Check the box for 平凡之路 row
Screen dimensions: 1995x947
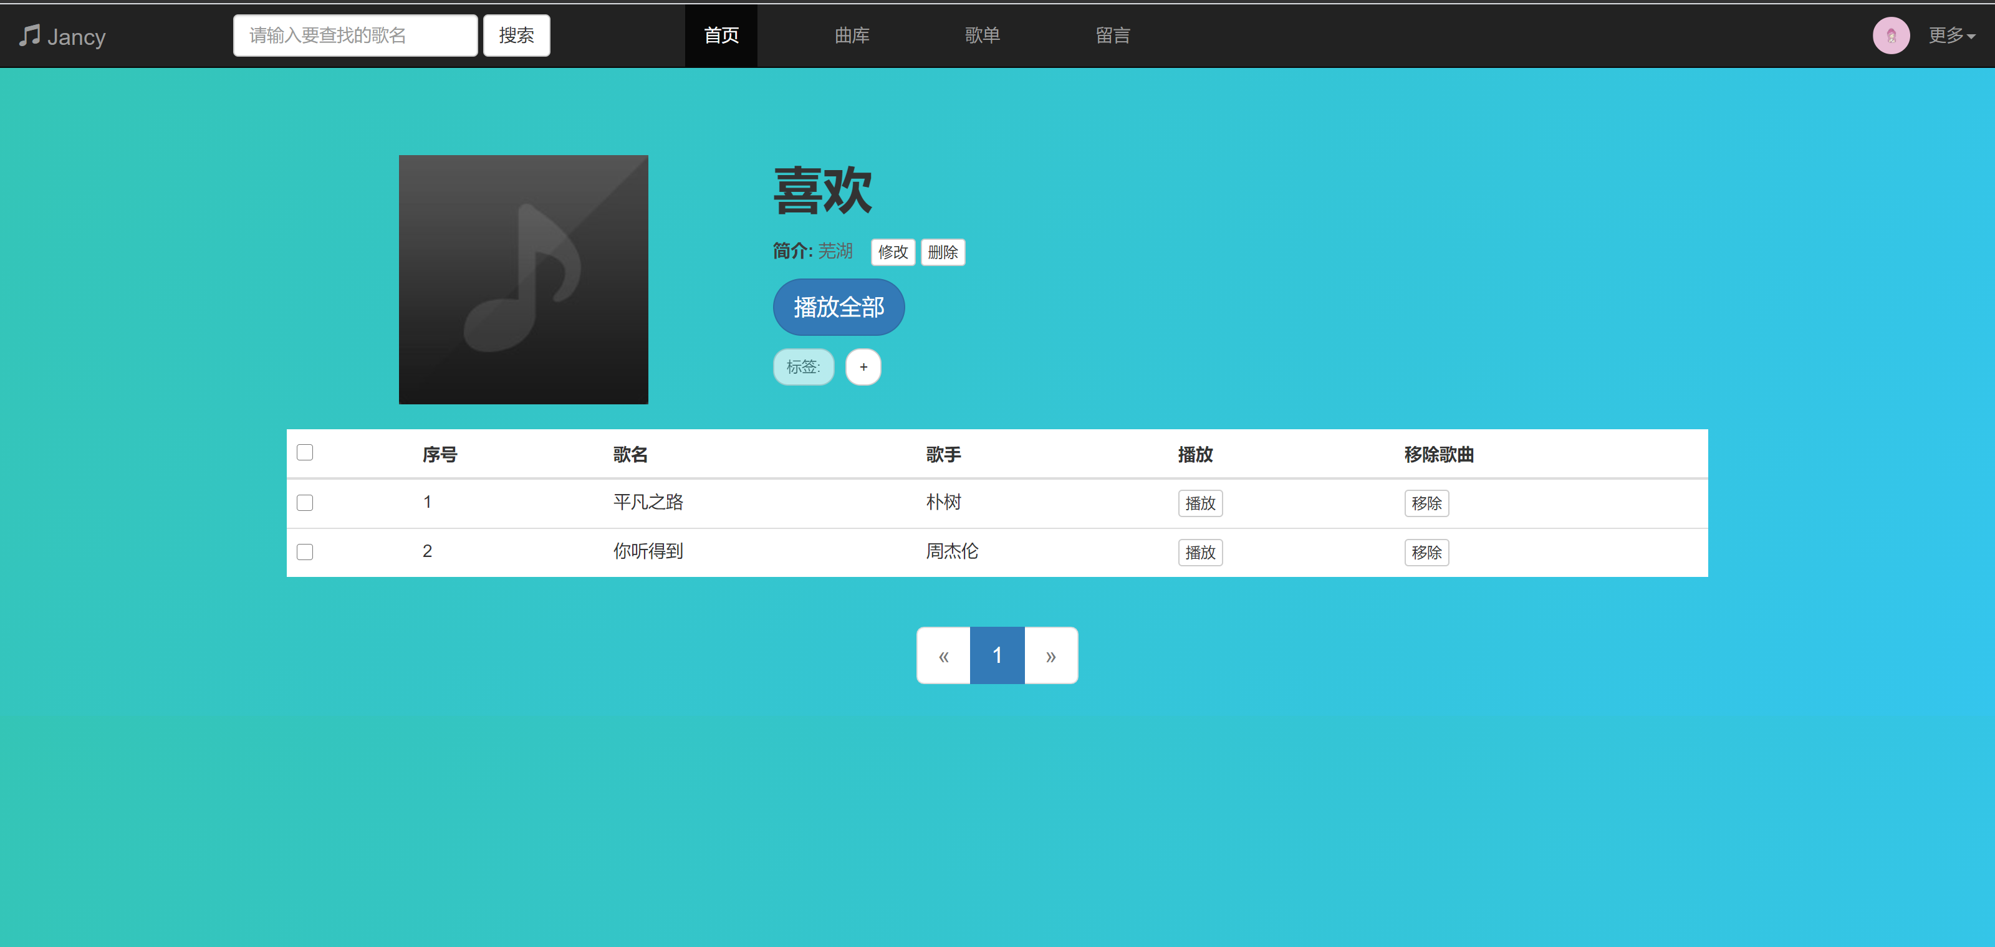click(304, 503)
